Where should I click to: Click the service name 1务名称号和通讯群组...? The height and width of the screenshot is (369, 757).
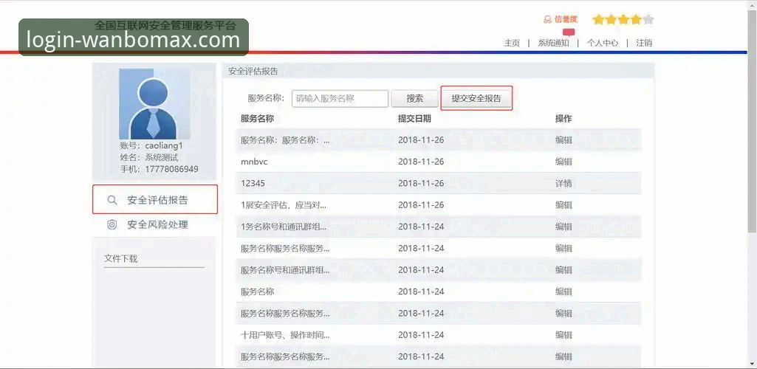click(284, 227)
